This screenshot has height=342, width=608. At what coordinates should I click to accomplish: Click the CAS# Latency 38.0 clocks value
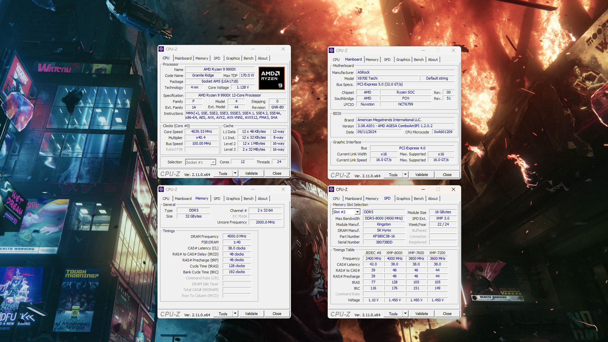click(x=237, y=248)
